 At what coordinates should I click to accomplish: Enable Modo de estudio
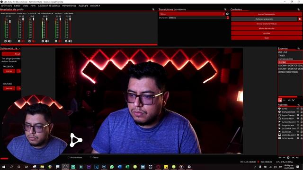pyautogui.click(x=267, y=28)
